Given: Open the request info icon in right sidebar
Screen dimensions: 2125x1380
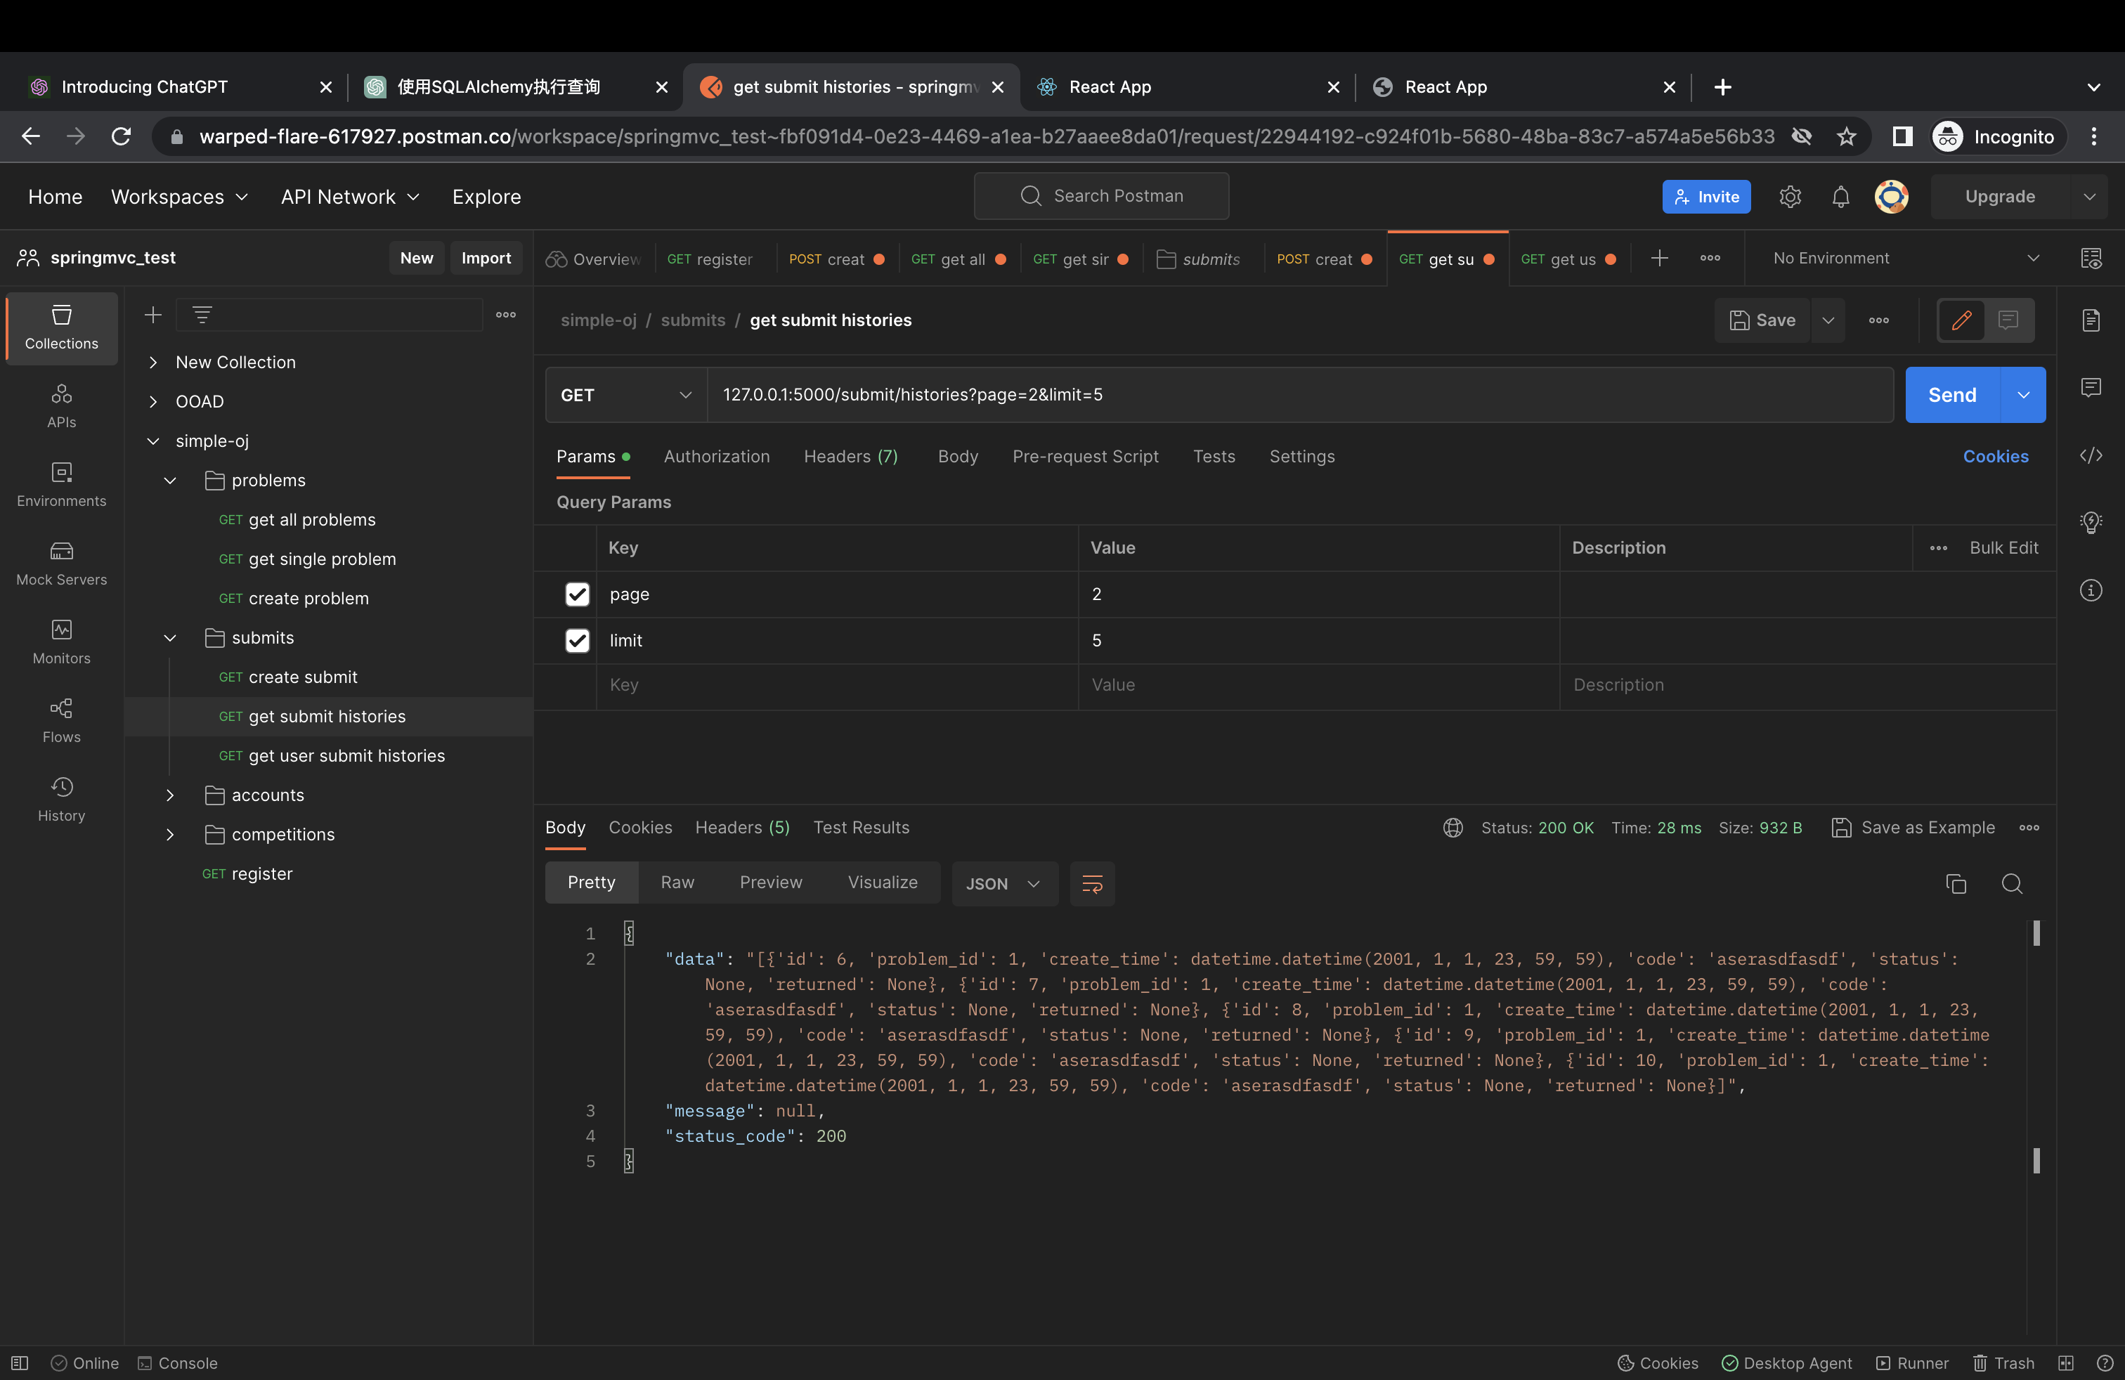Looking at the screenshot, I should (2091, 590).
